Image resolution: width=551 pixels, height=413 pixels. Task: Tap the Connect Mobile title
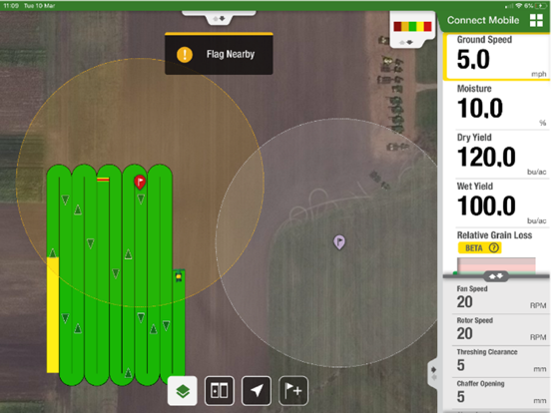[483, 20]
